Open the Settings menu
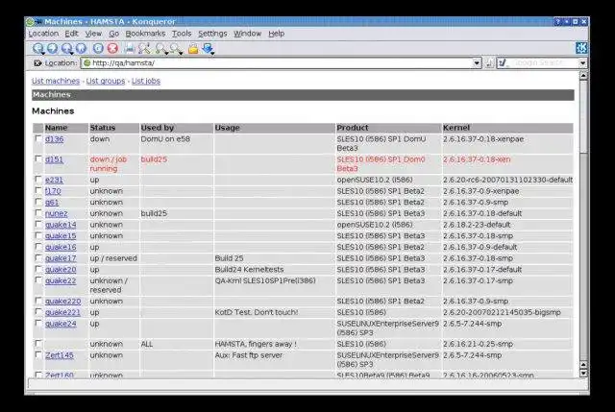The width and height of the screenshot is (615, 412). tap(212, 34)
